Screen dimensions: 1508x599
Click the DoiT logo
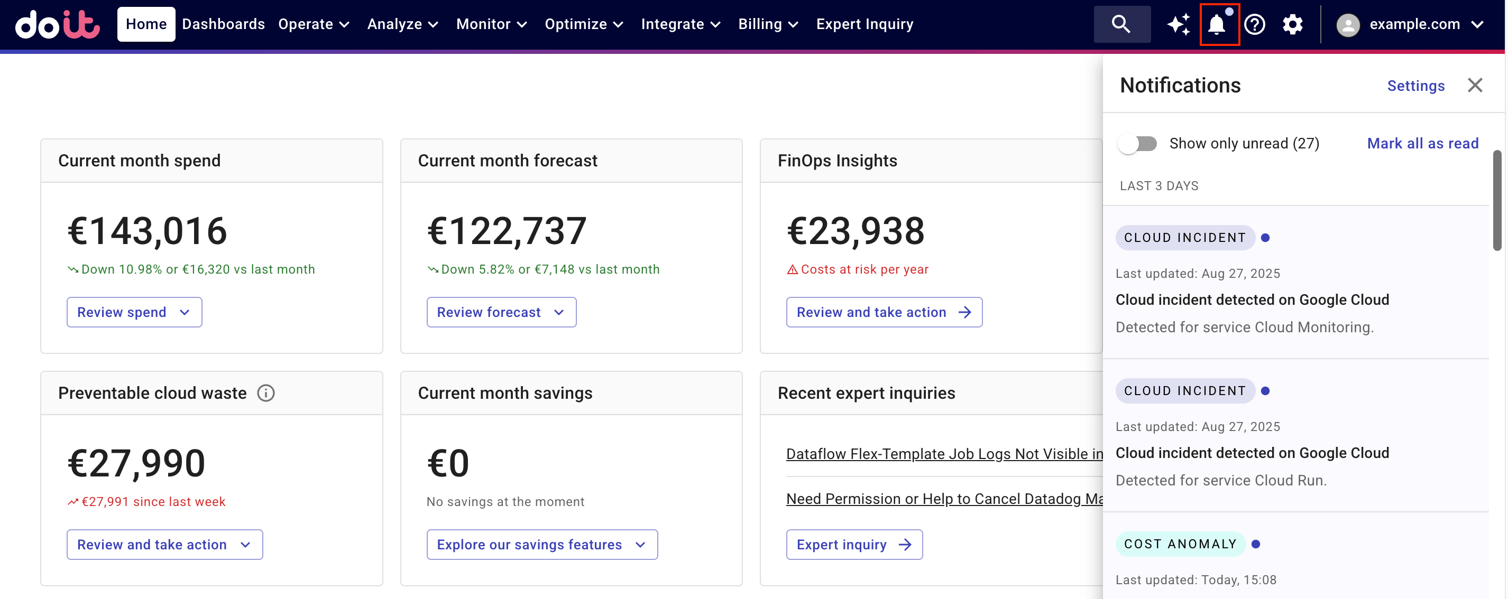(x=57, y=24)
